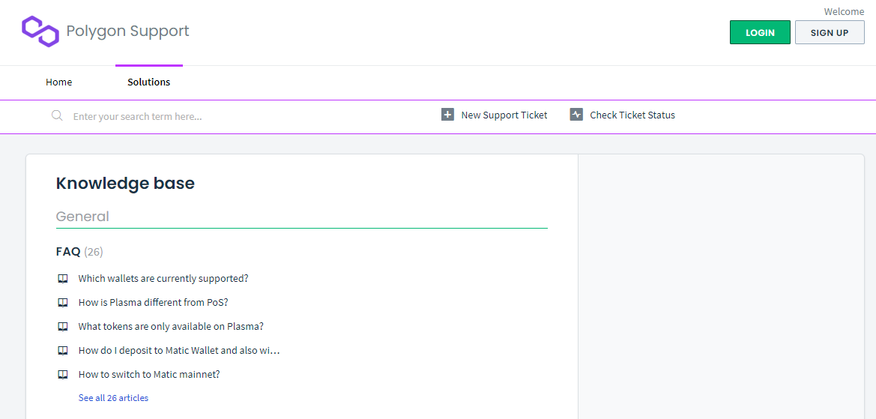Follow the 'See all 26 articles' link
The image size is (876, 419).
[x=113, y=398]
